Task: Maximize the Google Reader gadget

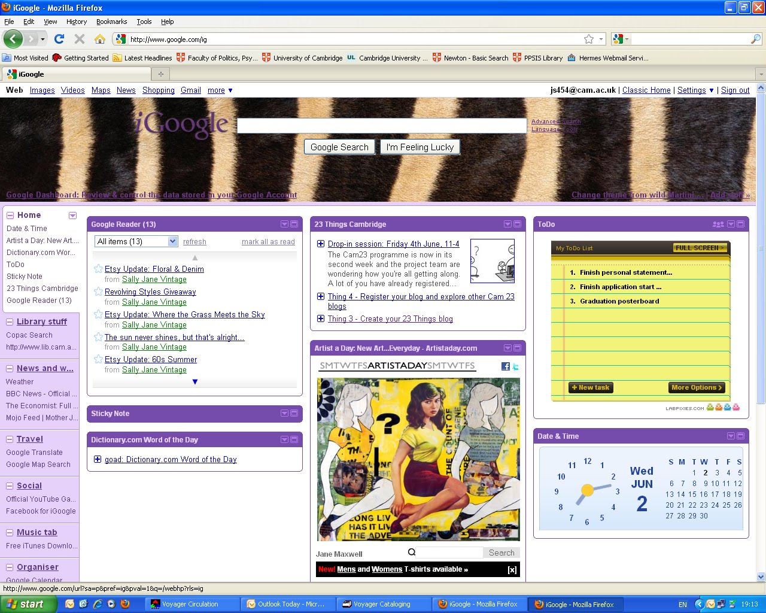Action: (x=294, y=224)
